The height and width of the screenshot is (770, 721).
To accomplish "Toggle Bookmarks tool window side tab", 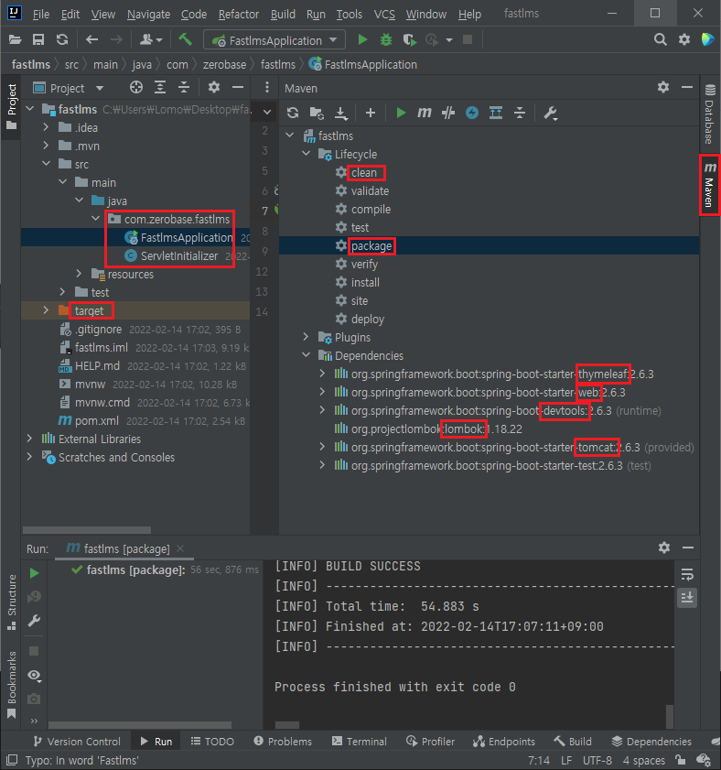I will point(11,686).
